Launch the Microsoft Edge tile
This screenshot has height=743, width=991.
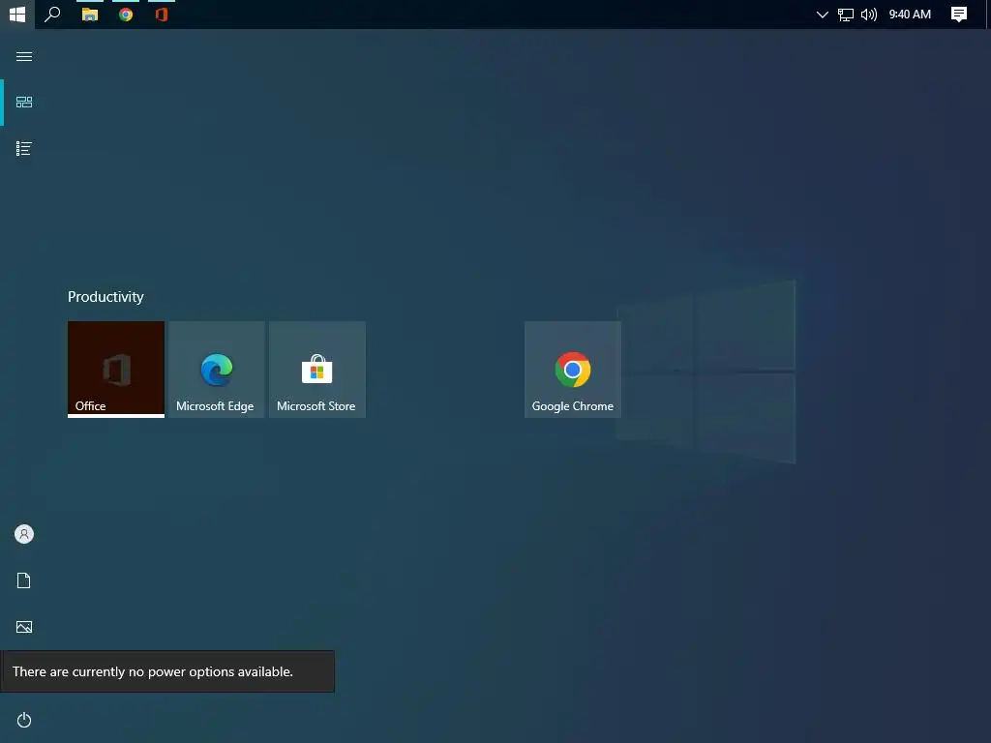coord(216,369)
